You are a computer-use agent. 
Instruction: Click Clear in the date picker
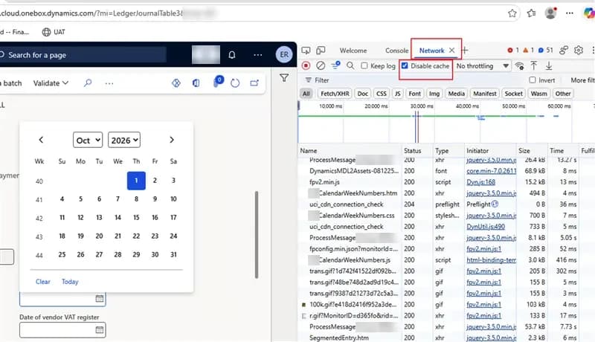tap(43, 282)
